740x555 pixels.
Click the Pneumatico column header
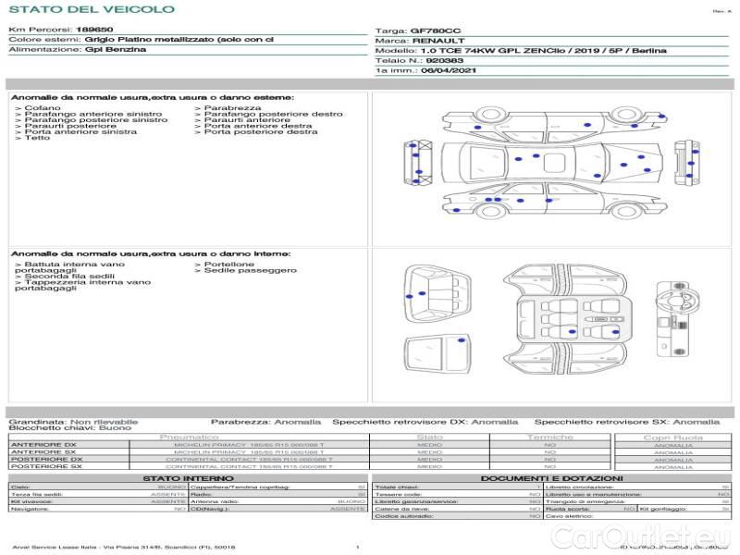click(x=189, y=437)
